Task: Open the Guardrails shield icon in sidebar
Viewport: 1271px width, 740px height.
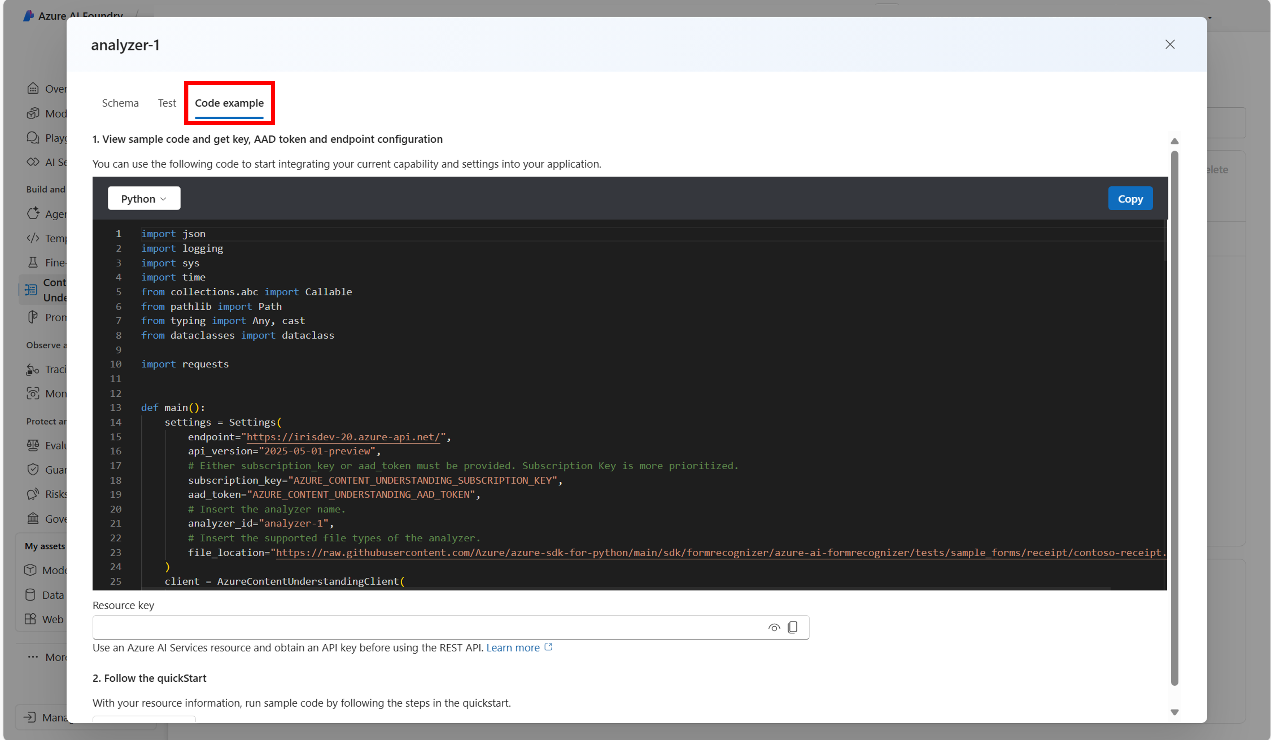Action: [33, 470]
